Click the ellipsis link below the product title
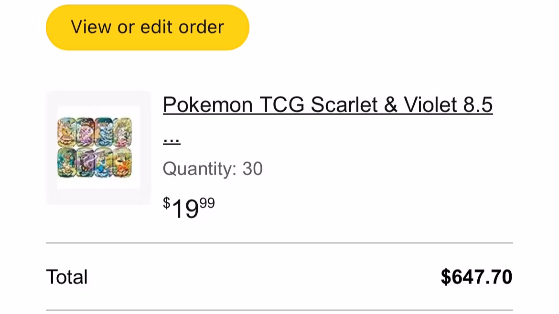The image size is (559, 314). 171,139
